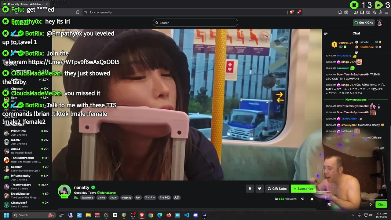Open the Brave playlist music note icon
This screenshot has height=220, width=391.
pyautogui.click(x=356, y=12)
